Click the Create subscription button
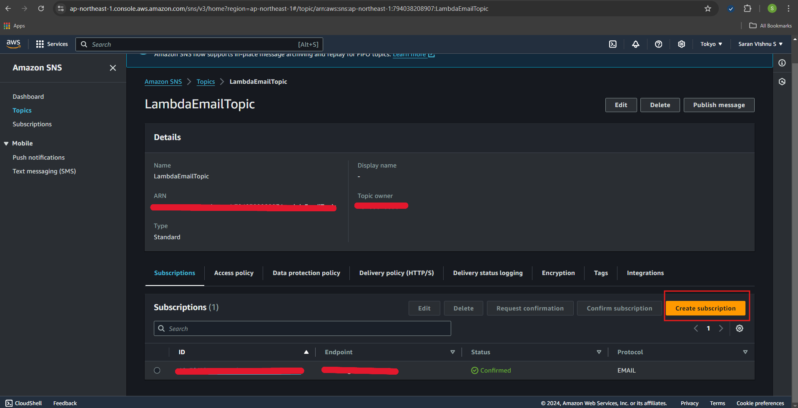798x408 pixels. [x=705, y=308]
